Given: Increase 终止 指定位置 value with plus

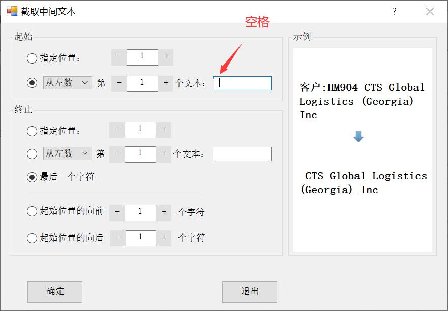Looking at the screenshot, I should point(164,130).
